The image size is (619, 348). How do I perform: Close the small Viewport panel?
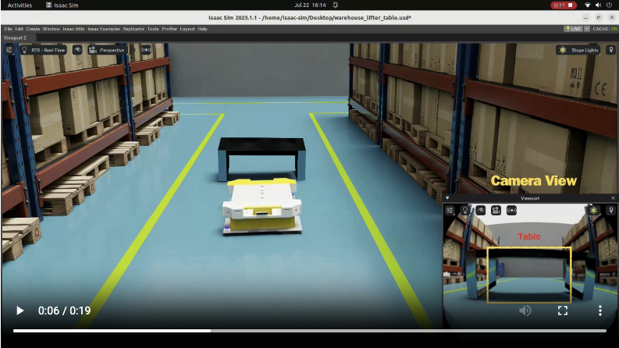pos(613,198)
